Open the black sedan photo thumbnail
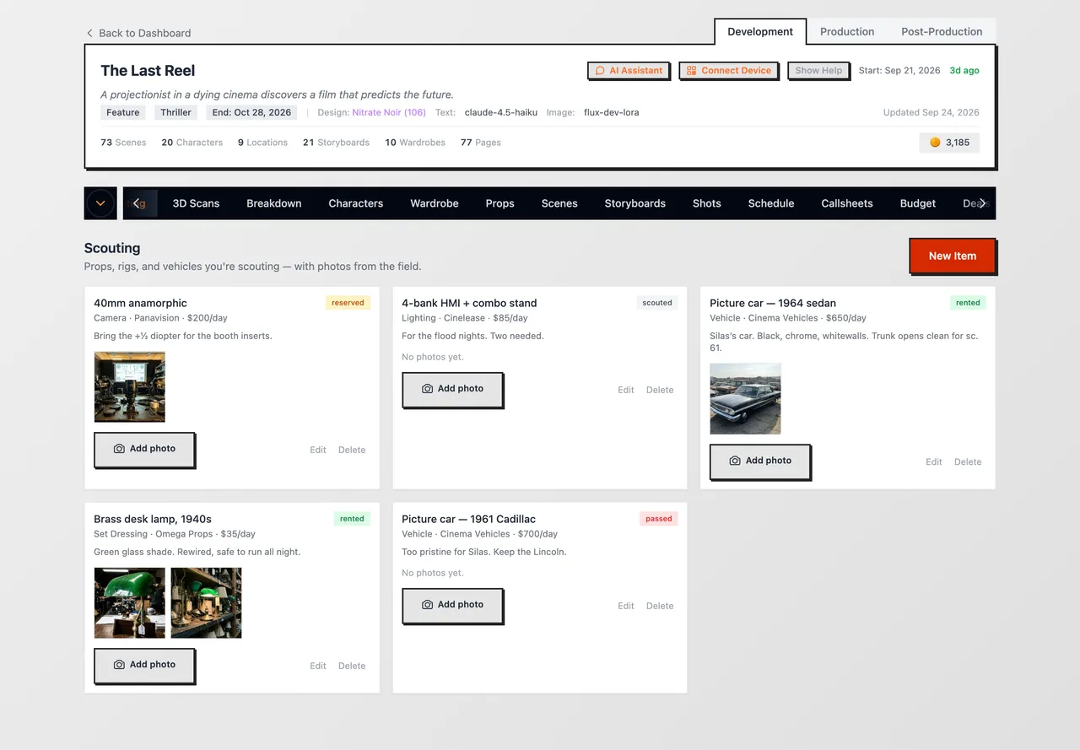This screenshot has height=750, width=1080. click(x=745, y=398)
